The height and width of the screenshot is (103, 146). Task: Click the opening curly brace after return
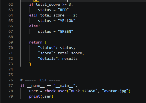tap(46, 42)
